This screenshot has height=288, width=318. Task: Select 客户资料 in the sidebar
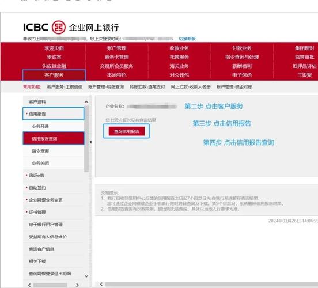click(37, 102)
